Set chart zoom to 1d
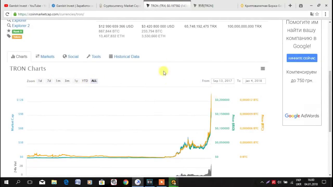This screenshot has height=187, width=333. pos(40,81)
